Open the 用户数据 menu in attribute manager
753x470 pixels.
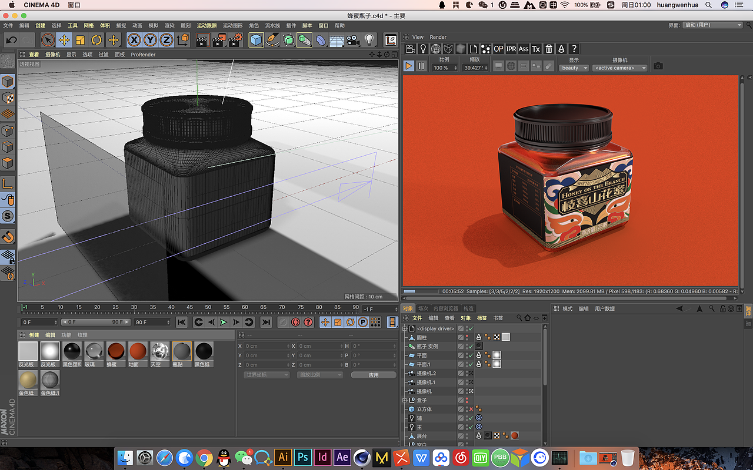pos(605,308)
